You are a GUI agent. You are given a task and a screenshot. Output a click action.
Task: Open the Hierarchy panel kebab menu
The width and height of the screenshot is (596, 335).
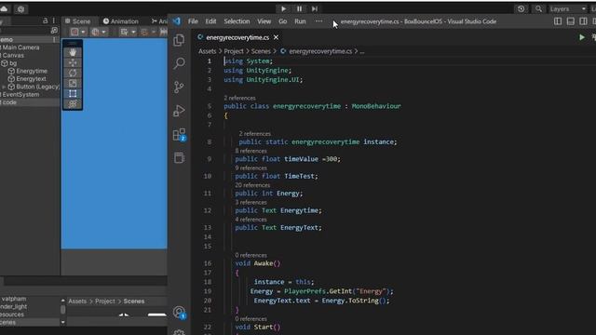click(x=54, y=20)
